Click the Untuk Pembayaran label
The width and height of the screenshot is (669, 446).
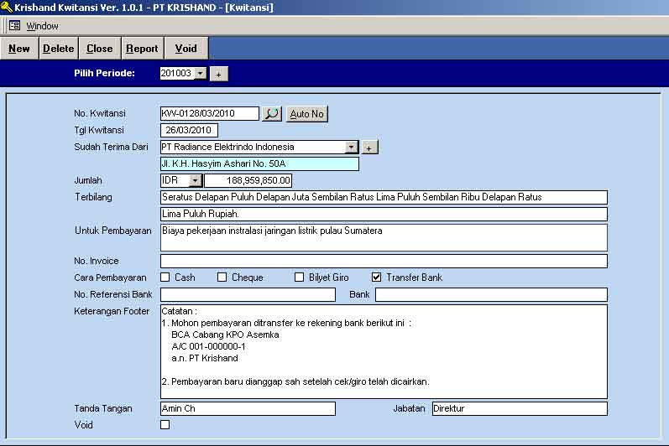pyautogui.click(x=113, y=231)
